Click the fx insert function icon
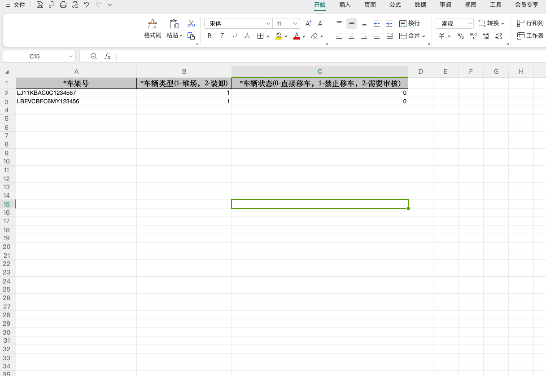The height and width of the screenshot is (376, 546). tap(108, 56)
